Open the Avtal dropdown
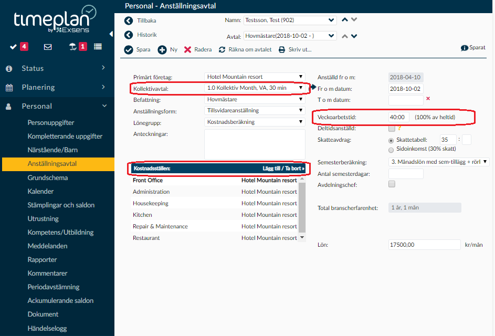Screen dimensions: 495x336 coord(290,36)
